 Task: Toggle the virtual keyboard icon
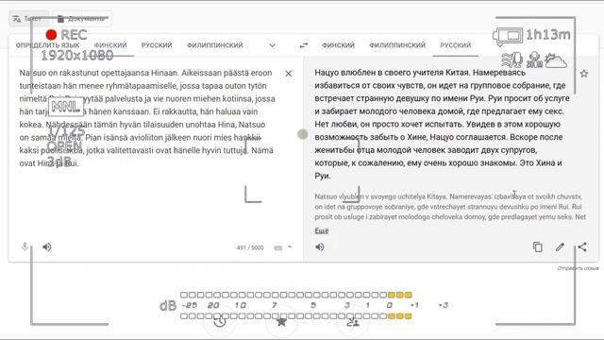coord(278,247)
